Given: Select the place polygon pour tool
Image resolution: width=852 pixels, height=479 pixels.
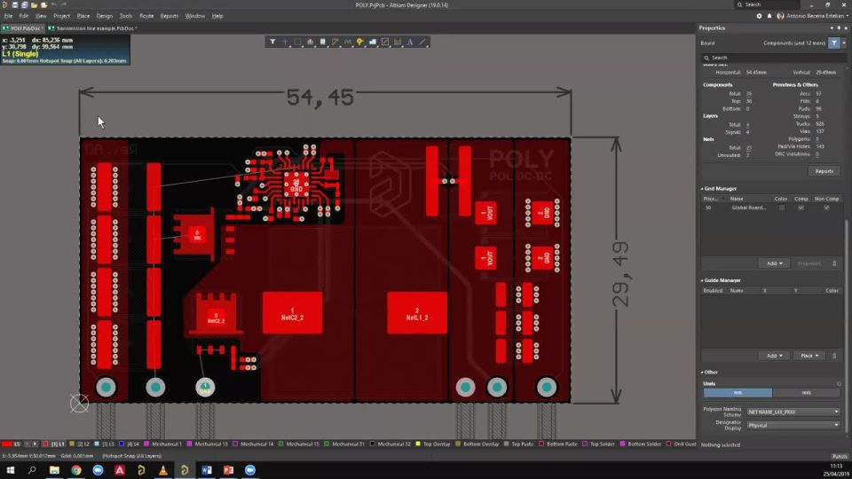Looking at the screenshot, I should 372,42.
